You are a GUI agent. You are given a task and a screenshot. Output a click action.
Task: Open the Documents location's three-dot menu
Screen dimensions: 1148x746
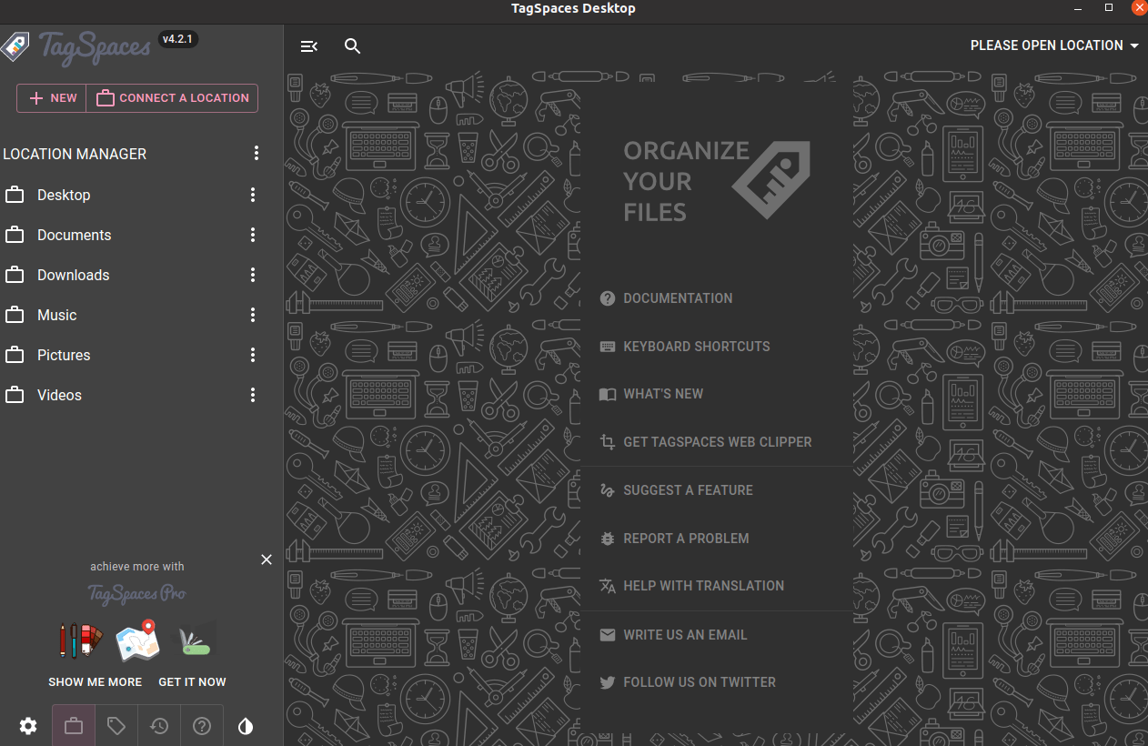(253, 235)
